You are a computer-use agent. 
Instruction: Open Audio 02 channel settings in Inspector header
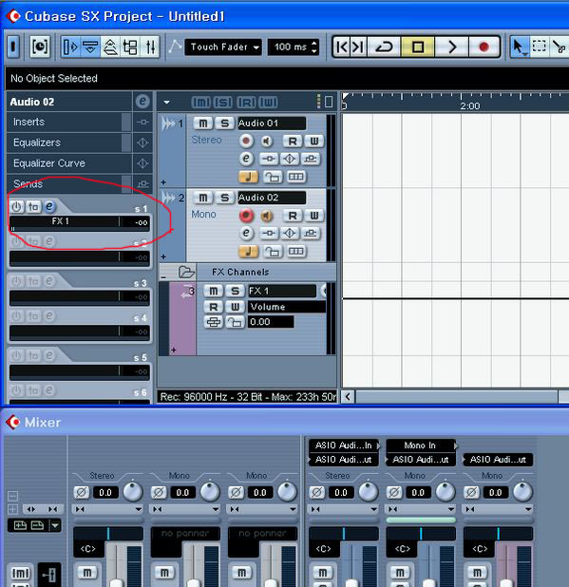click(x=142, y=102)
